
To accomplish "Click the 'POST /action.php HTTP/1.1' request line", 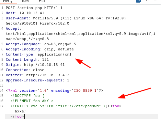I will (x=34, y=8).
